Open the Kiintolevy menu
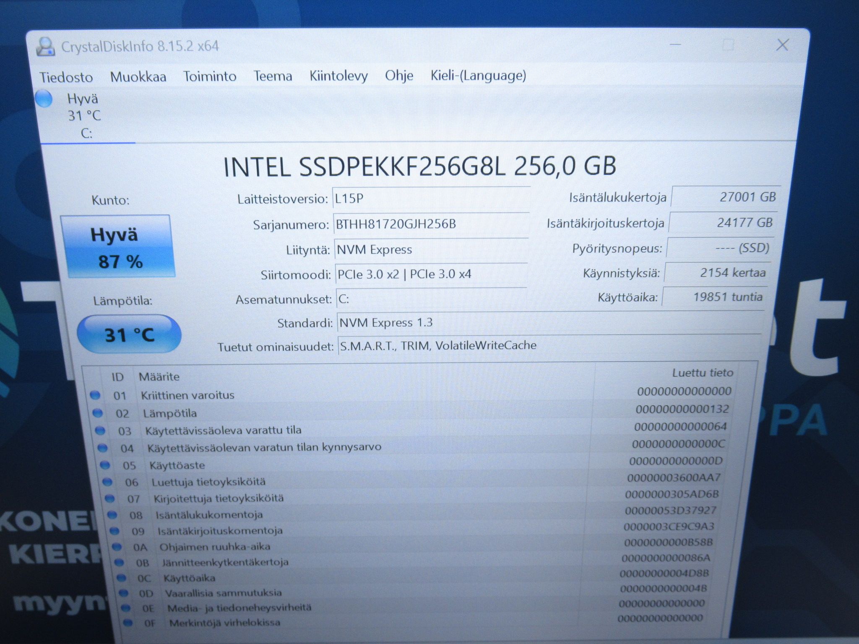The width and height of the screenshot is (859, 644). pos(338,76)
